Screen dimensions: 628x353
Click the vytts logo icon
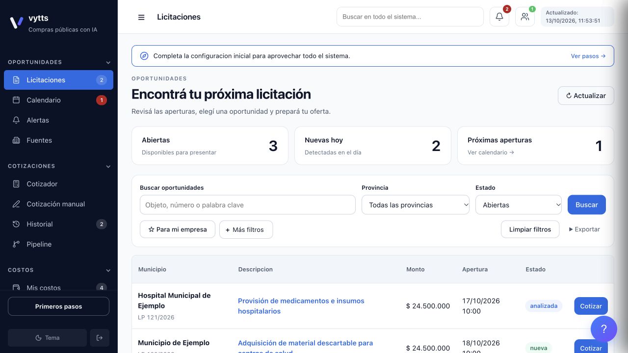[16, 23]
